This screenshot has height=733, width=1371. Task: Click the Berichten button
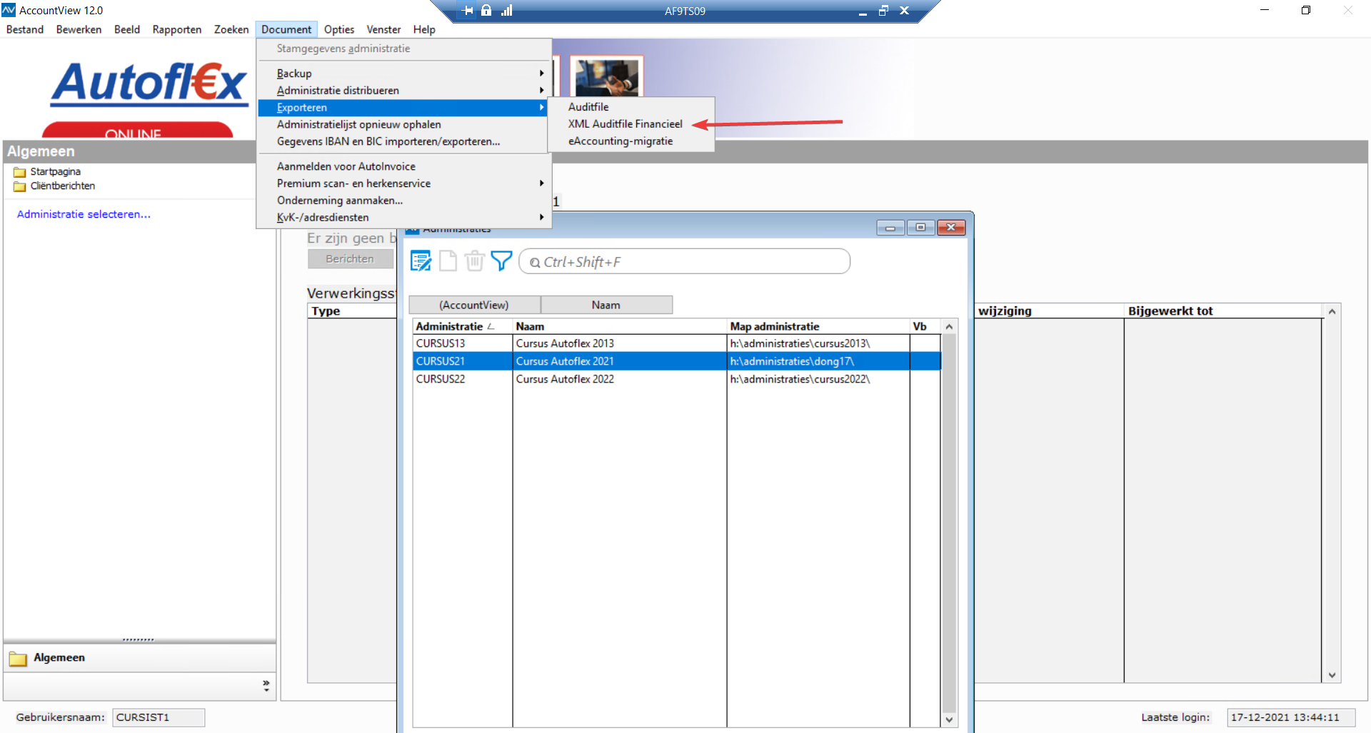click(x=350, y=259)
